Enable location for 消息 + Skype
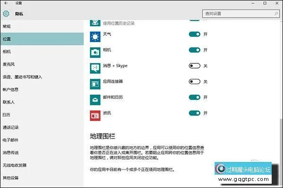283x188 pixels. (194, 66)
